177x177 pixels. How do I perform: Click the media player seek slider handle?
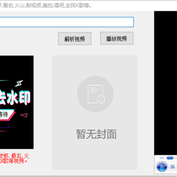tap(170, 158)
